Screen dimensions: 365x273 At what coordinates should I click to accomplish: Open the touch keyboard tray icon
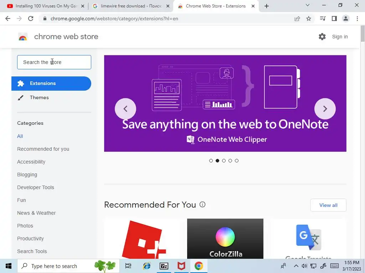click(334, 266)
